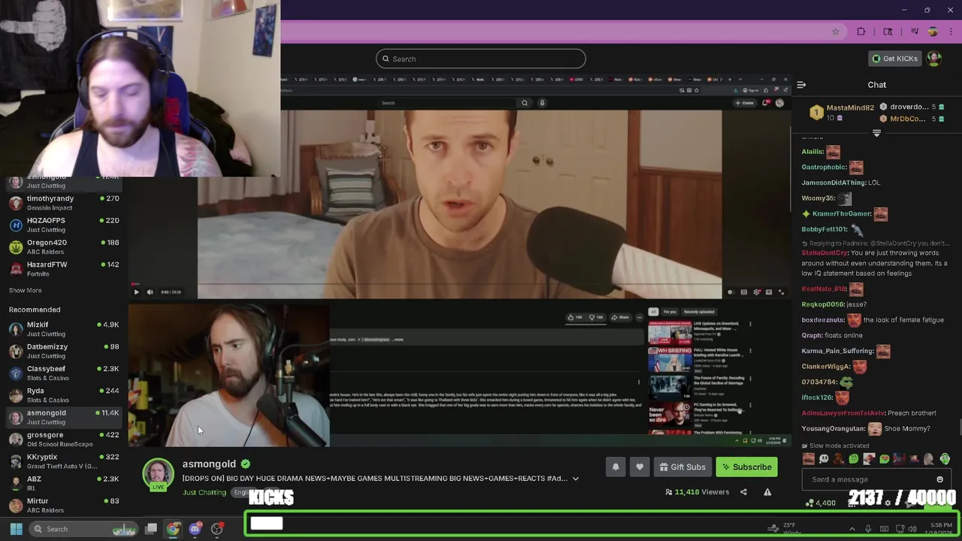Open Mizkif recommended channel
962x541 pixels.
pyautogui.click(x=64, y=329)
